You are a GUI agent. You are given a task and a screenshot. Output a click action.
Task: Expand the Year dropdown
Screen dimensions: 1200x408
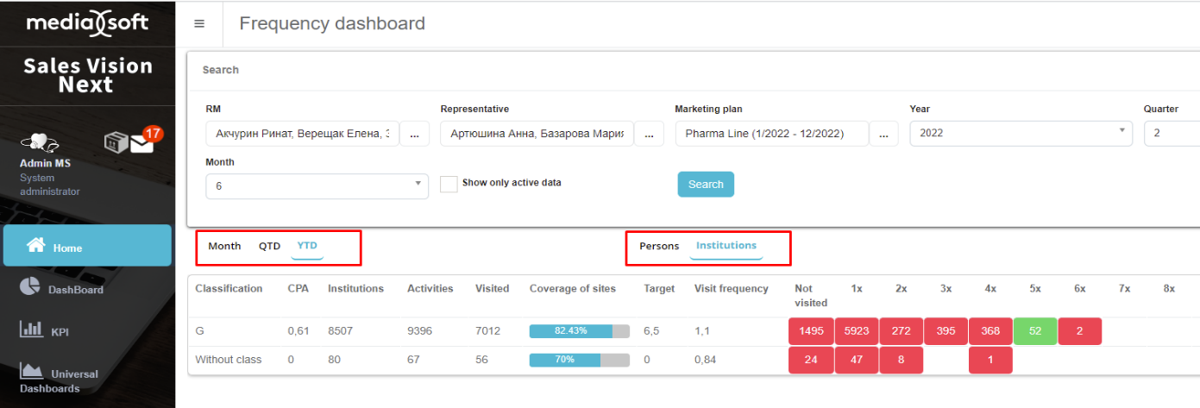1021,133
